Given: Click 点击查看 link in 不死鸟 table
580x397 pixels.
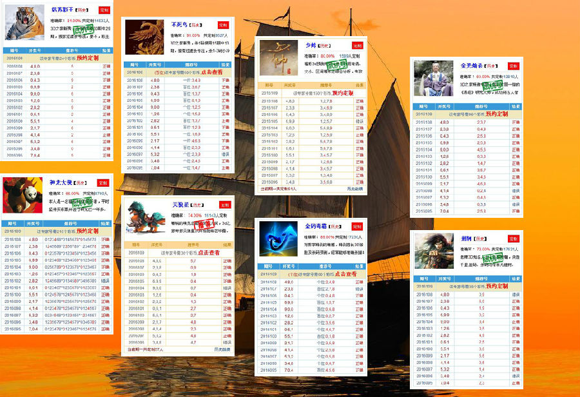Looking at the screenshot, I should pos(211,73).
